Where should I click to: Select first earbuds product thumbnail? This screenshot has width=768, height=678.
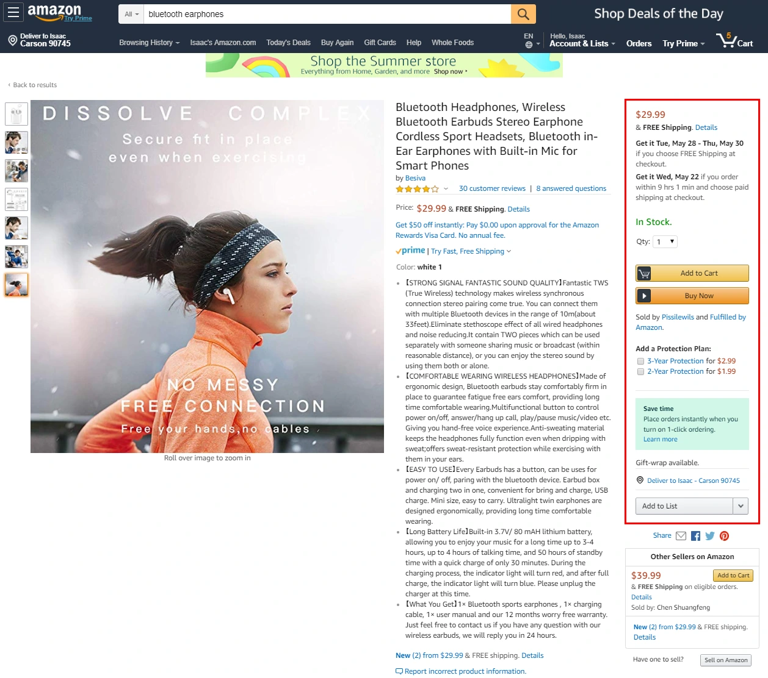[x=16, y=114]
